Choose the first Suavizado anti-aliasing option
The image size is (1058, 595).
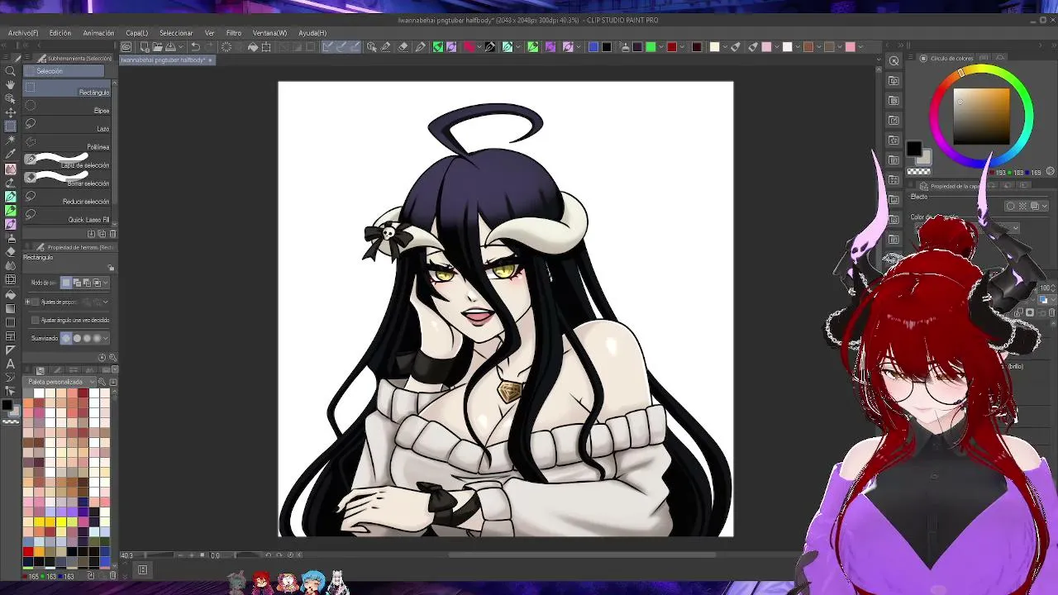point(67,338)
